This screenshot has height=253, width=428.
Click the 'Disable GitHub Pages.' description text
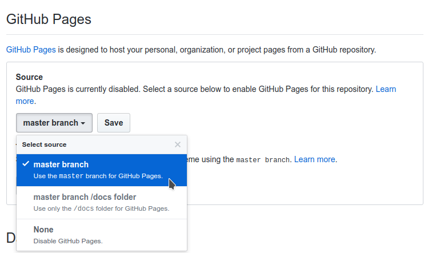[x=68, y=241]
